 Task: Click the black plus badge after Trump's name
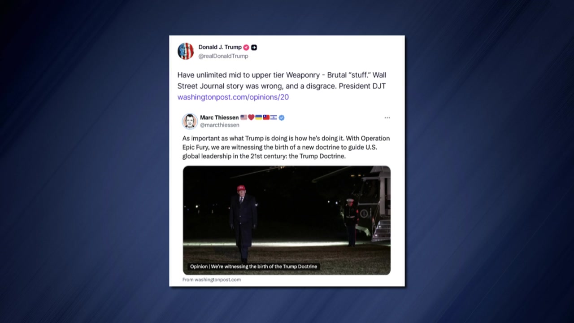tap(254, 47)
